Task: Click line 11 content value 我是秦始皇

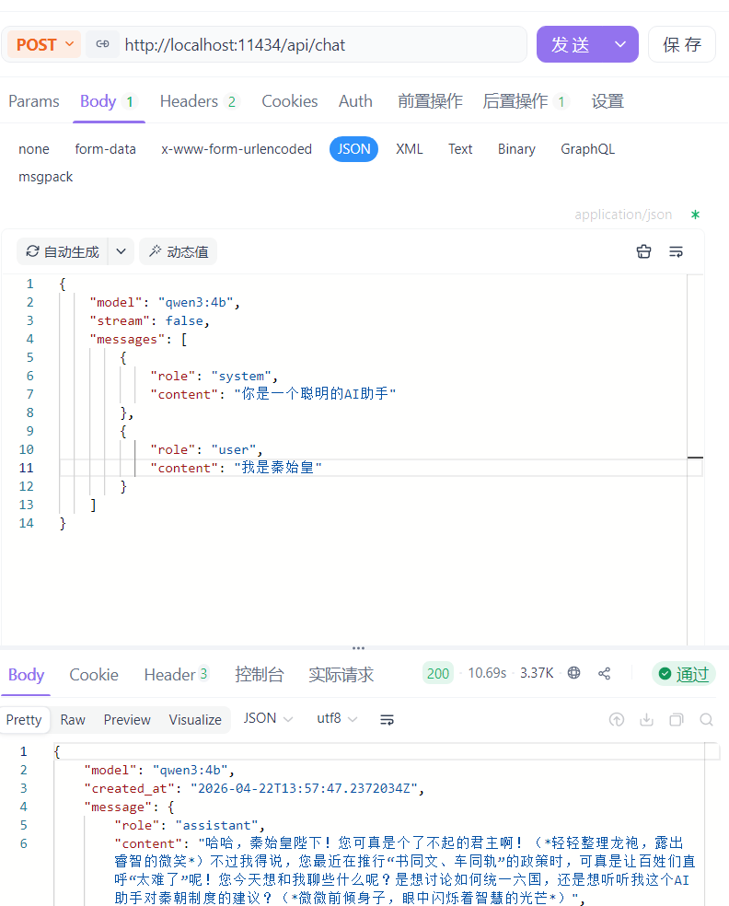Action: pos(278,468)
